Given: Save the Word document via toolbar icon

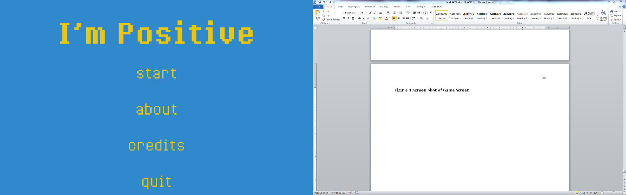Looking at the screenshot, I should tap(320, 2).
